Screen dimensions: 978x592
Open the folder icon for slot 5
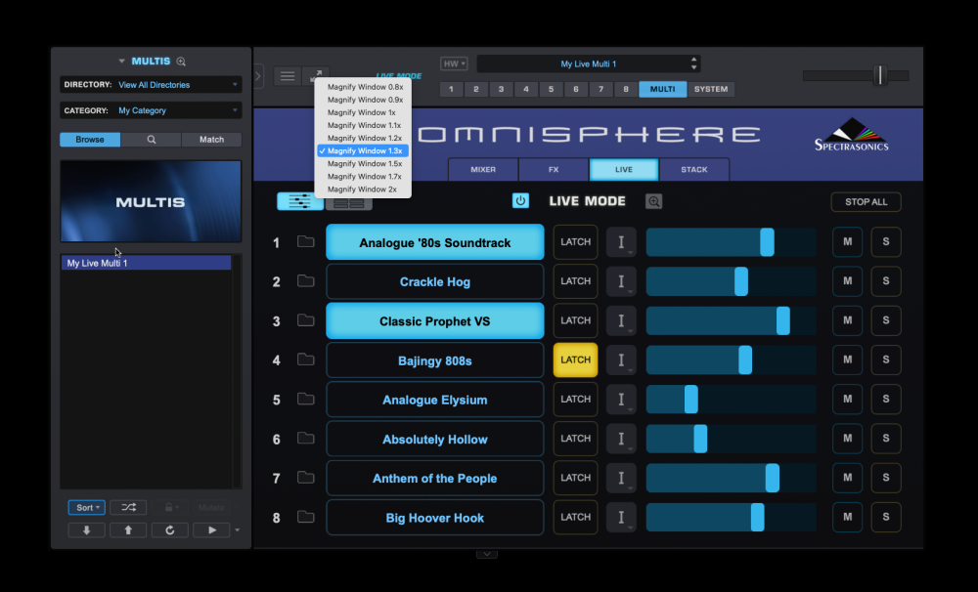coord(305,399)
